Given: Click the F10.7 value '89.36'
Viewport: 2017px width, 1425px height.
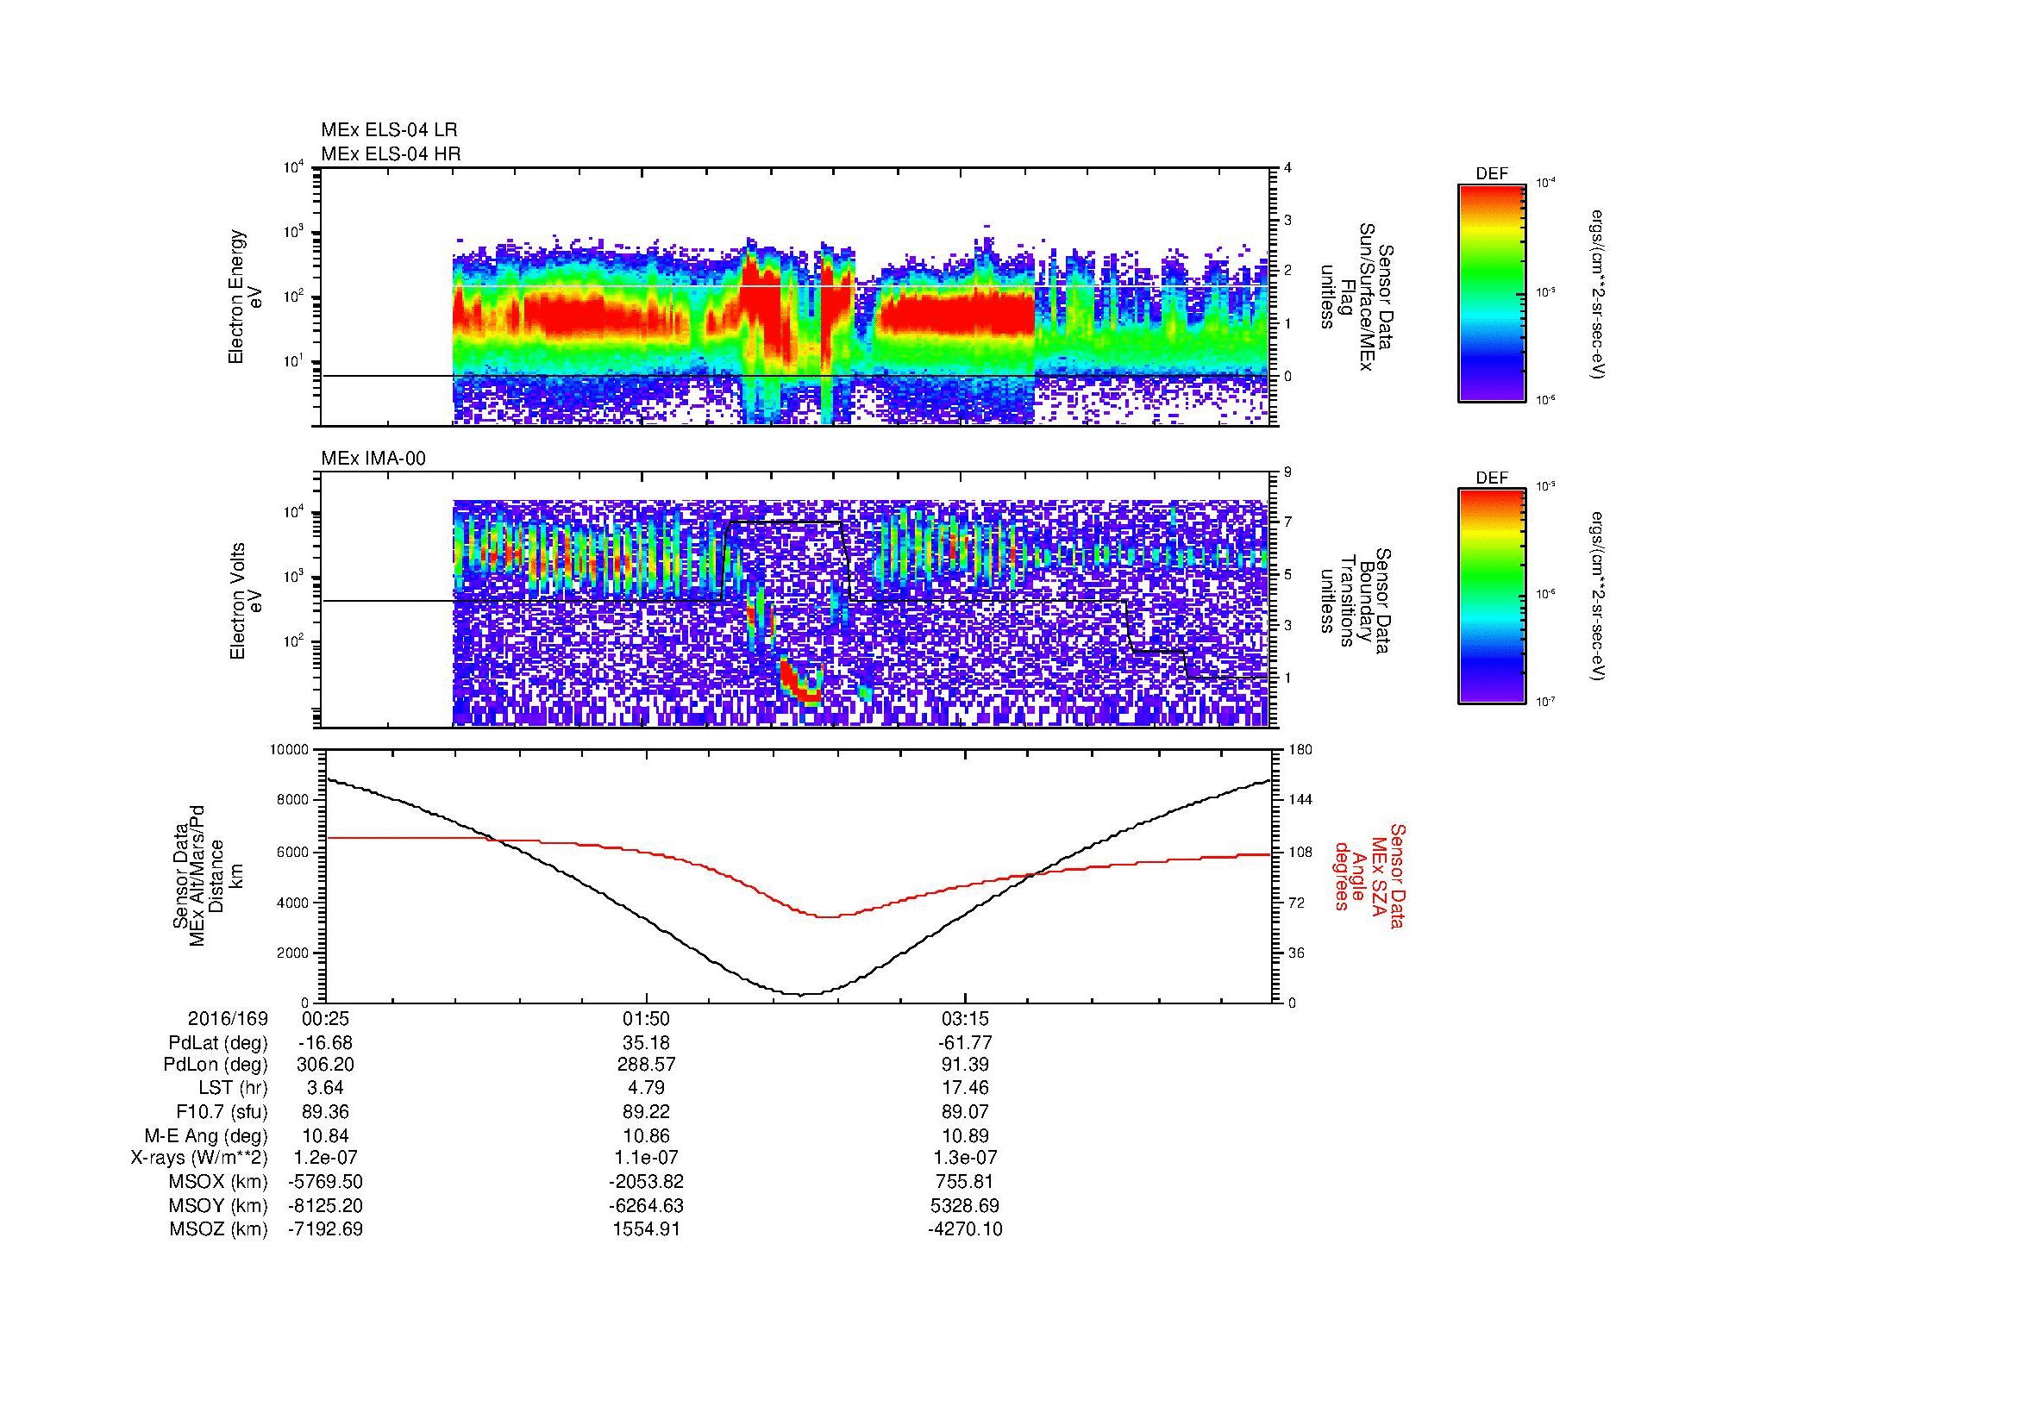Looking at the screenshot, I should tap(326, 1111).
